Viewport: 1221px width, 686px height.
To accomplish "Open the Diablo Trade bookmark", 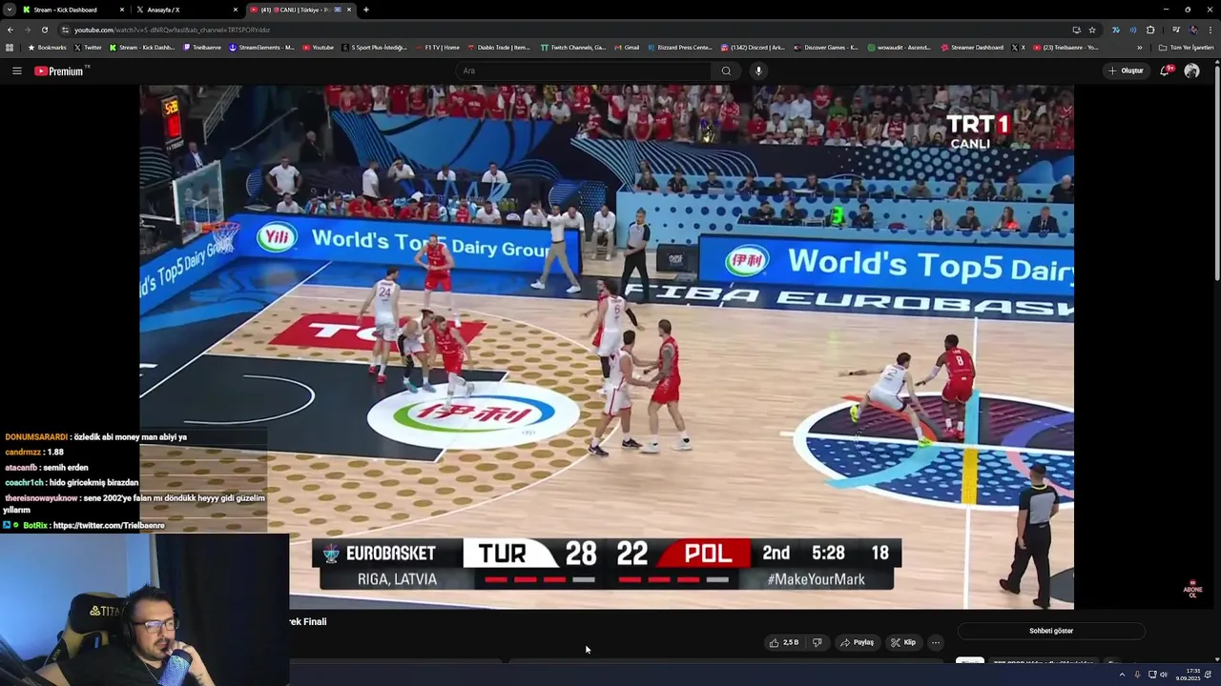I will pyautogui.click(x=499, y=47).
